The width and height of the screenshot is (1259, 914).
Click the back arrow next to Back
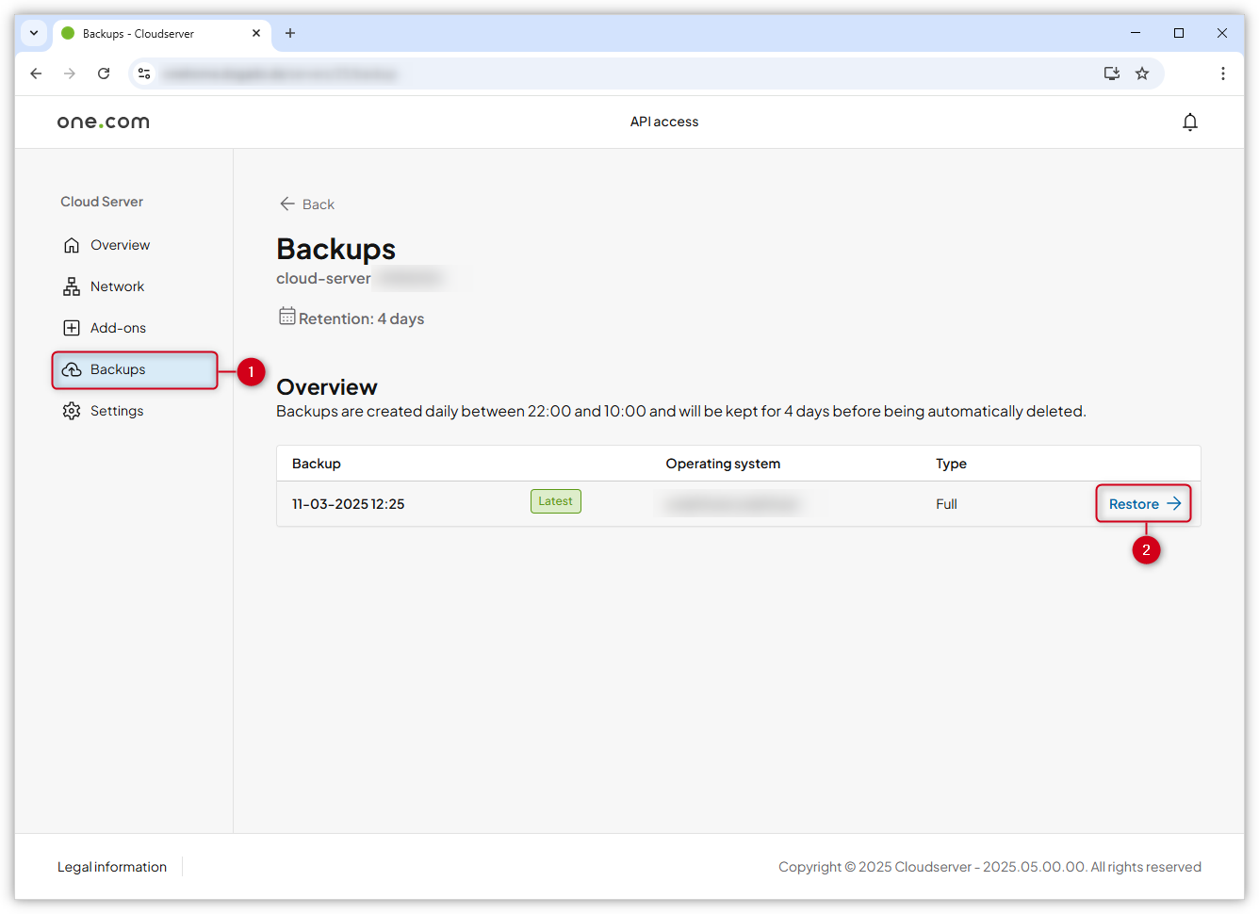coord(287,204)
